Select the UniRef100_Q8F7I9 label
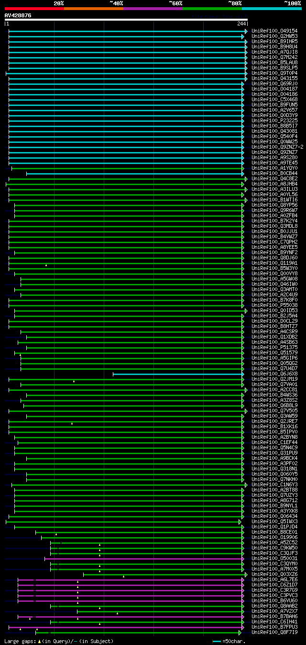 pos(274,633)
